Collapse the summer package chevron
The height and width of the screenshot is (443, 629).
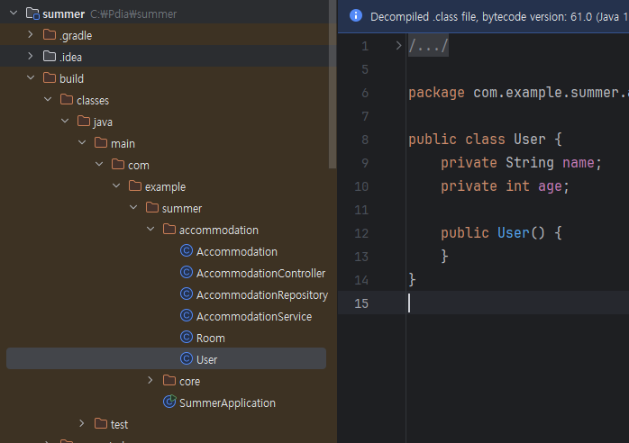[x=133, y=208]
